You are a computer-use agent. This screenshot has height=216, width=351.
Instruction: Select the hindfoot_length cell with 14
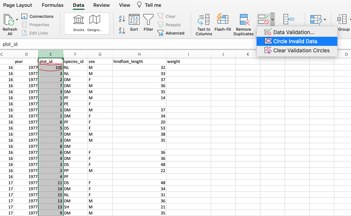point(139,98)
